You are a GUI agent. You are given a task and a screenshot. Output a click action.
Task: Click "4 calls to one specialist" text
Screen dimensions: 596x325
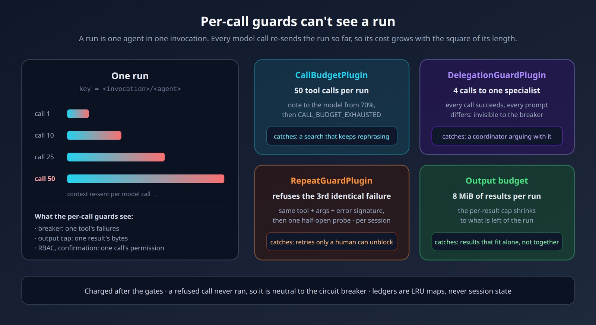click(x=497, y=90)
